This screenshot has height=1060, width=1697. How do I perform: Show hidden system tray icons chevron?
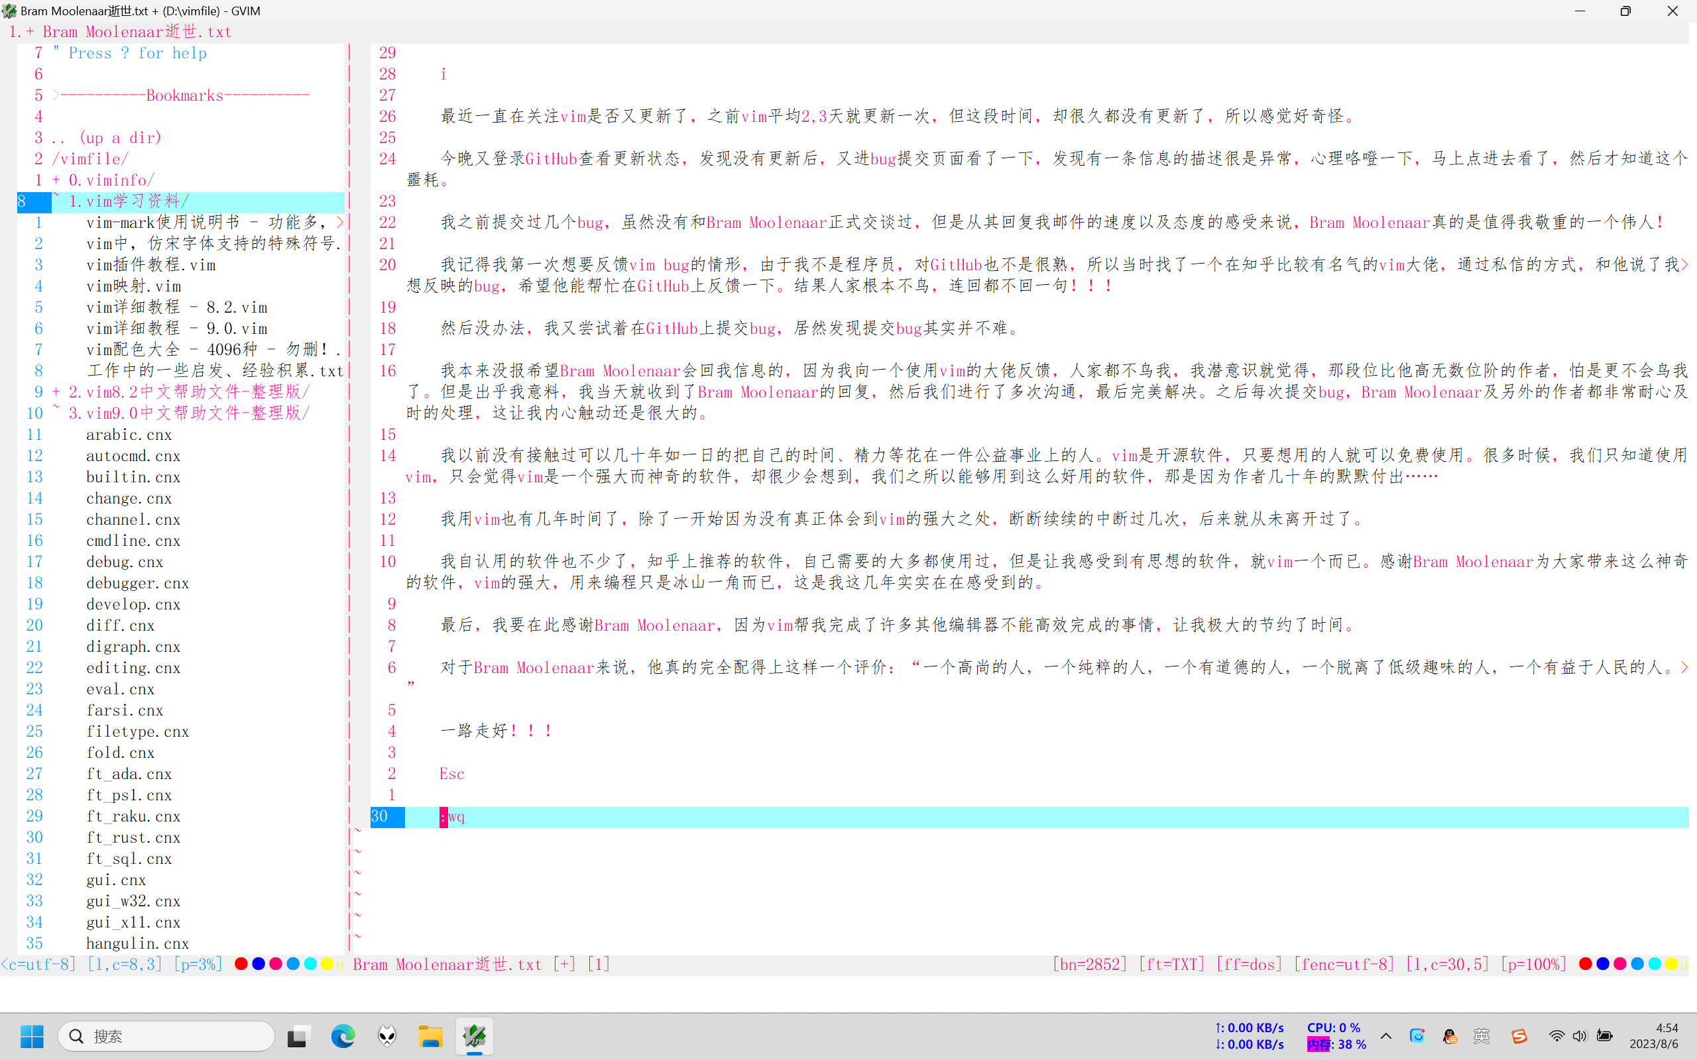(x=1385, y=1036)
